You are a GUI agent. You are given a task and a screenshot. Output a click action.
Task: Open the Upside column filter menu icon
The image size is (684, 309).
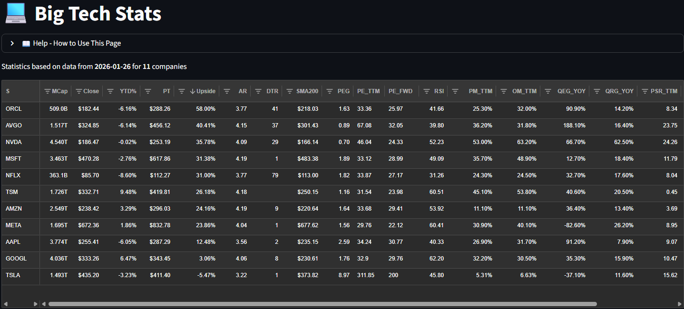tap(182, 91)
